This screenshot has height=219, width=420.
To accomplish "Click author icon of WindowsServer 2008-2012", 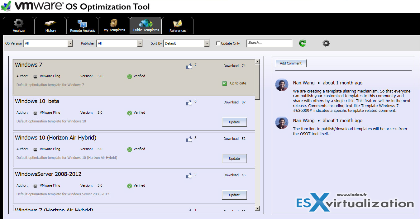I will 35,186.
